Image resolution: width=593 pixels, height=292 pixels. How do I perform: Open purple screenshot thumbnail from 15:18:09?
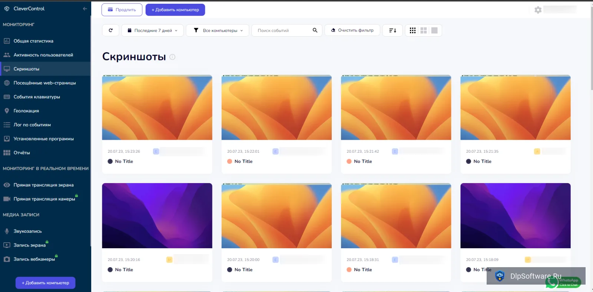point(516,216)
